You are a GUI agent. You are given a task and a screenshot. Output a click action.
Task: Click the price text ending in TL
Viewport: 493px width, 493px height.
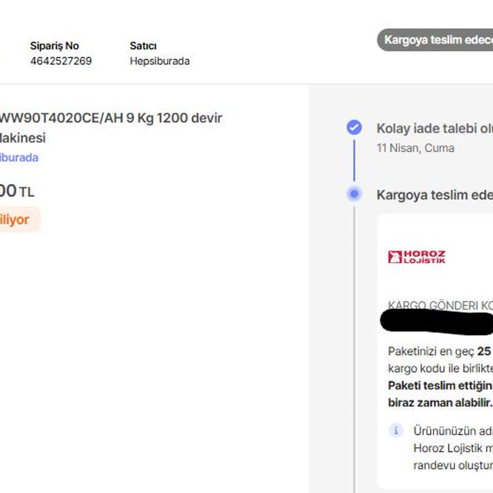pyautogui.click(x=17, y=191)
